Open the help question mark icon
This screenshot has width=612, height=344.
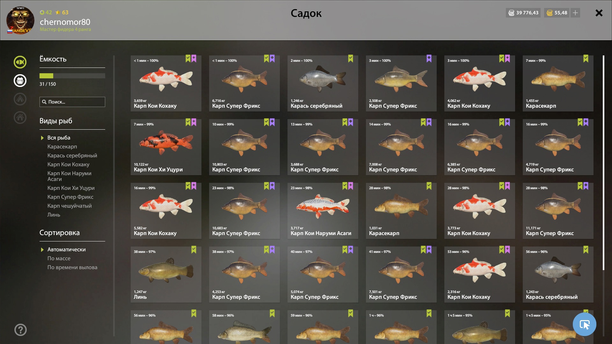(20, 330)
